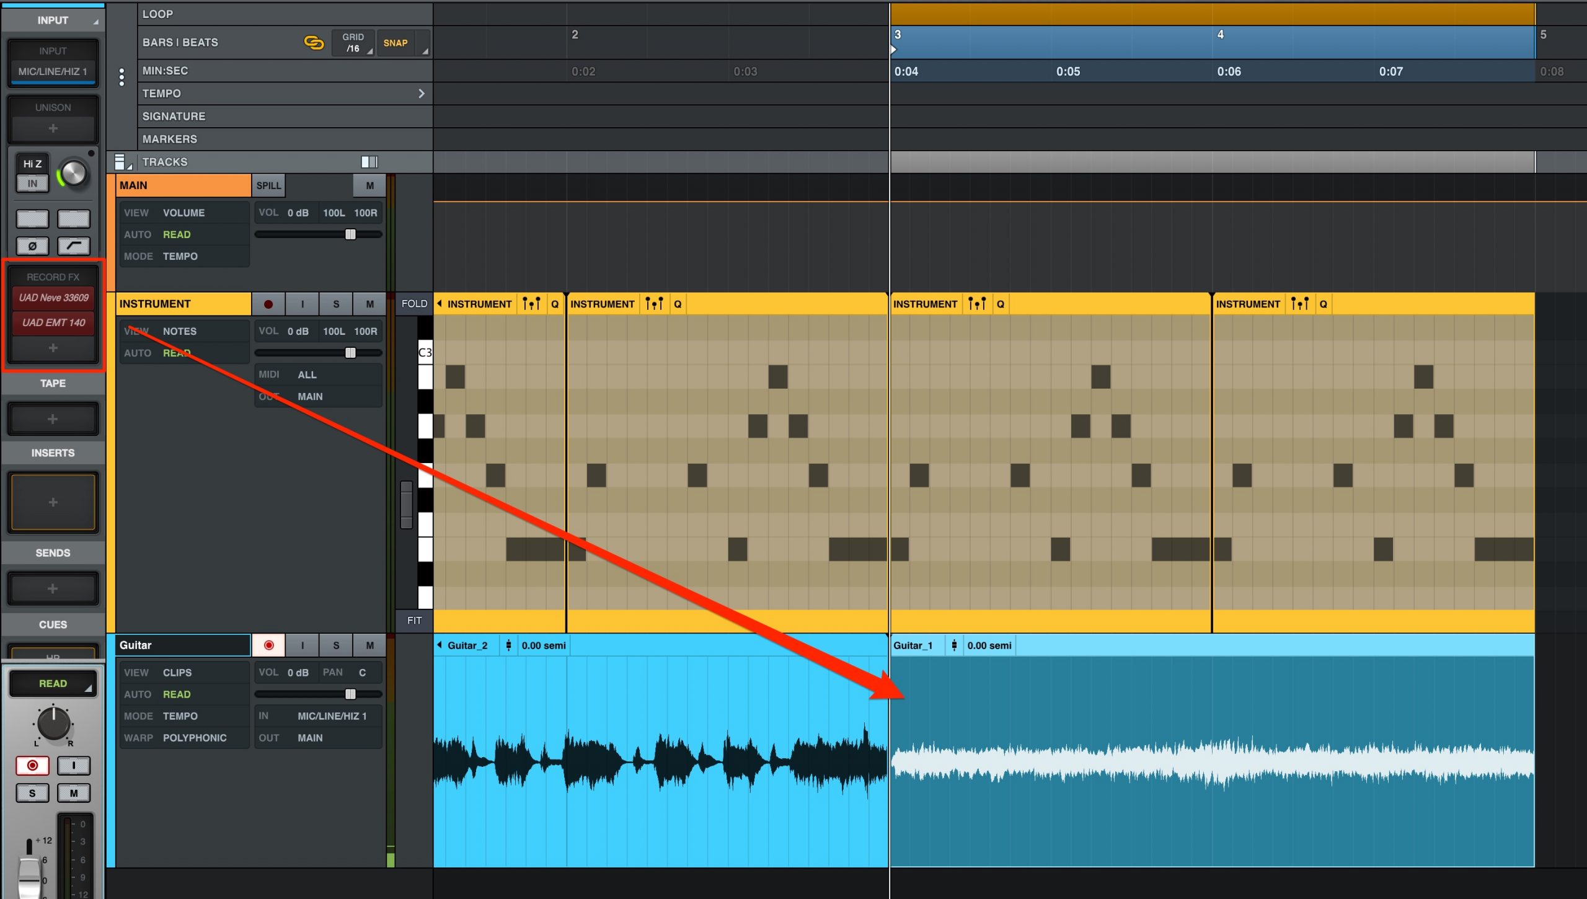
Task: Click the phase invert Ø button
Action: pyautogui.click(x=32, y=246)
